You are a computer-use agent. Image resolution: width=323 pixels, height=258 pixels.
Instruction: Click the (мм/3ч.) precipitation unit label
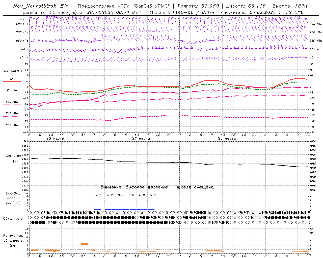[x=13, y=193]
